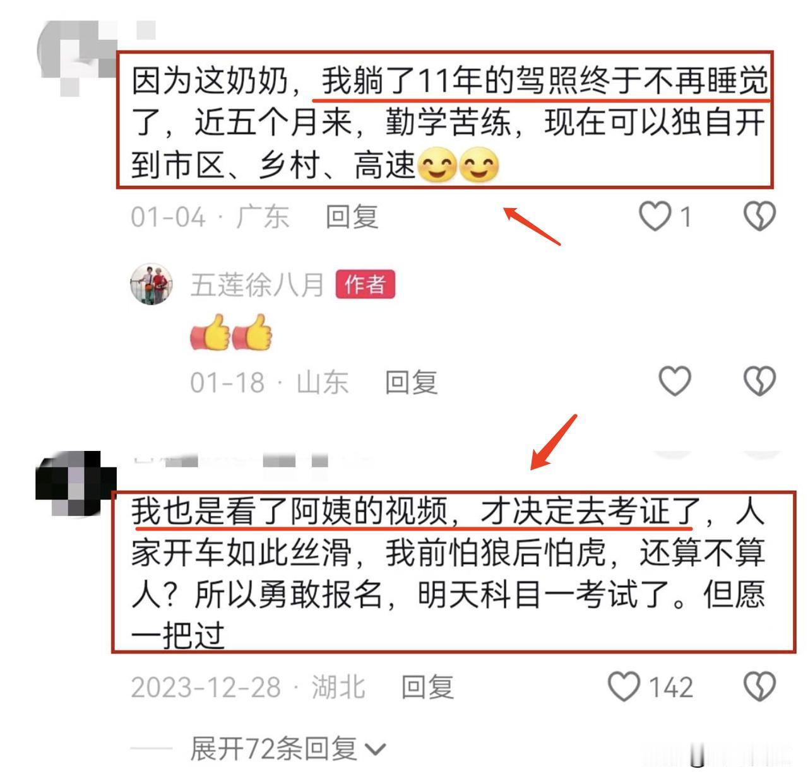Like the author's thumbs-up reply
808x784 pixels.
(x=675, y=381)
